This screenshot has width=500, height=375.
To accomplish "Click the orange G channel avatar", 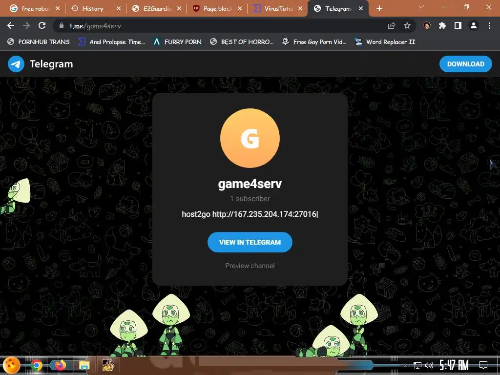I will [x=250, y=138].
